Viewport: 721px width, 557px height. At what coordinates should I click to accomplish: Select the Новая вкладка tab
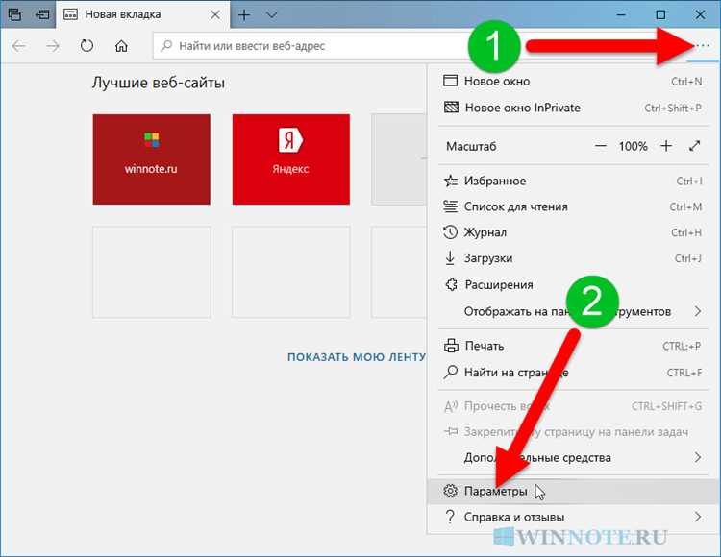pyautogui.click(x=142, y=14)
